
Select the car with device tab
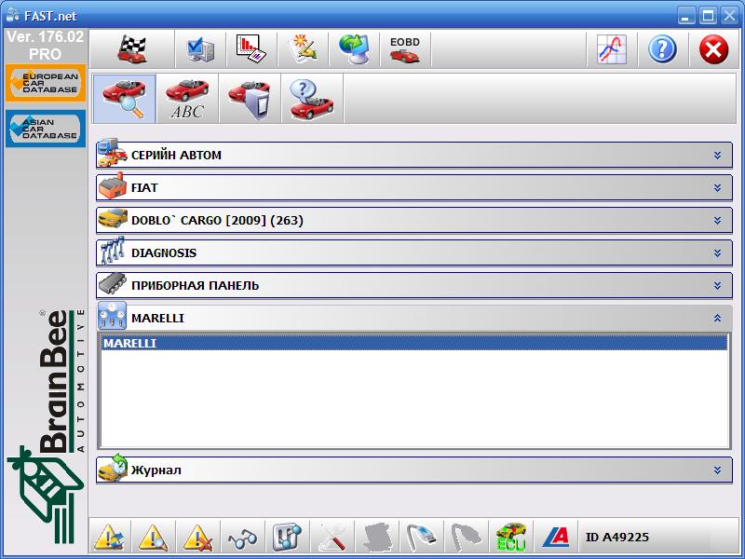coord(250,99)
